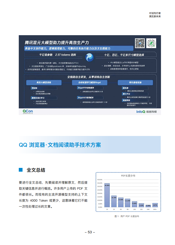Click the InfoQ 极客传媒 logo
This screenshot has width=175, height=245.
[x=146, y=112]
